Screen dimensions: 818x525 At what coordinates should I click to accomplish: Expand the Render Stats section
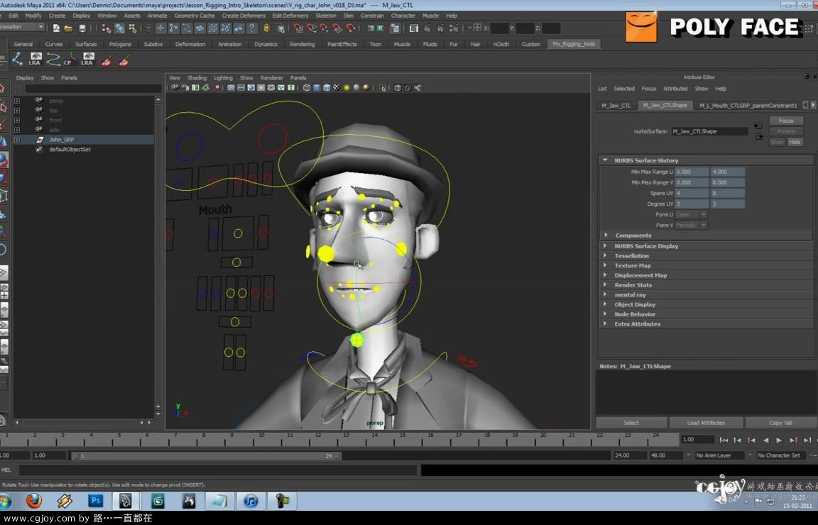[605, 284]
